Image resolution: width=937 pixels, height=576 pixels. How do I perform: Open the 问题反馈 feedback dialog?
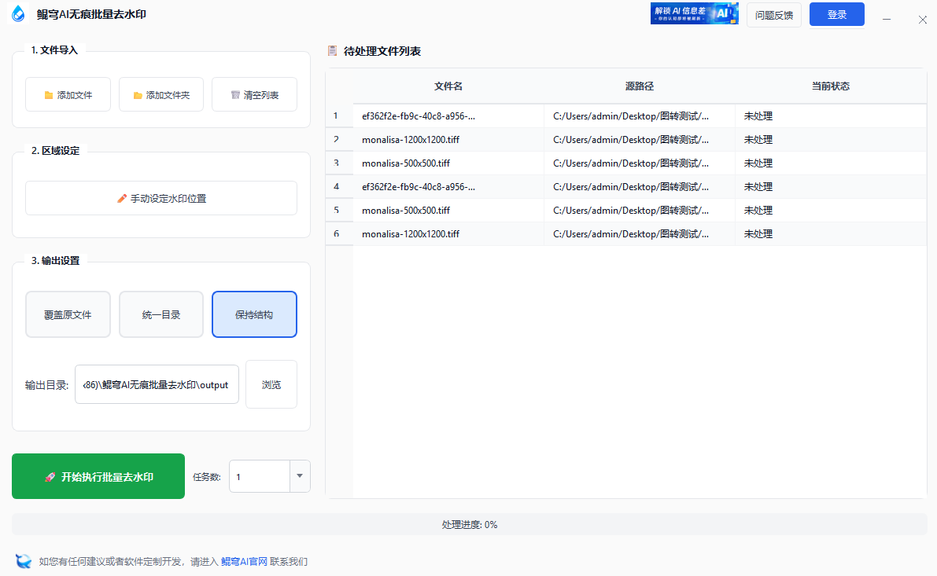coord(773,14)
